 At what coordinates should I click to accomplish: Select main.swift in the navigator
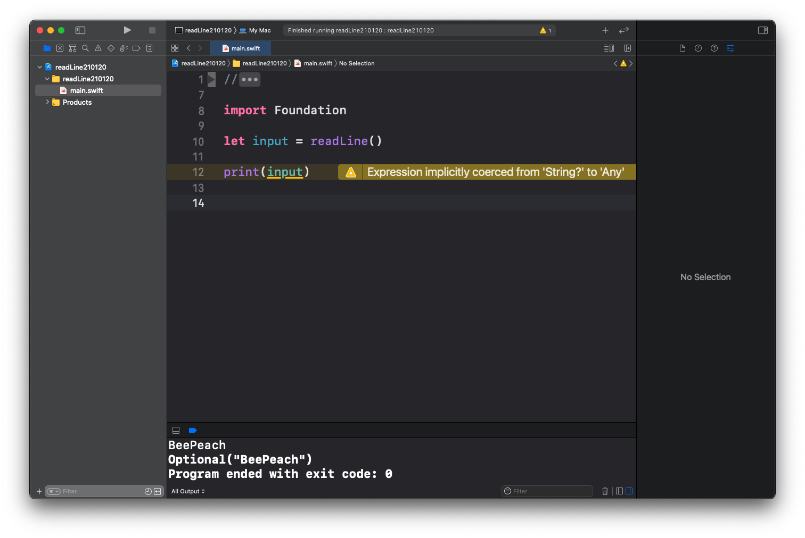(98, 90)
